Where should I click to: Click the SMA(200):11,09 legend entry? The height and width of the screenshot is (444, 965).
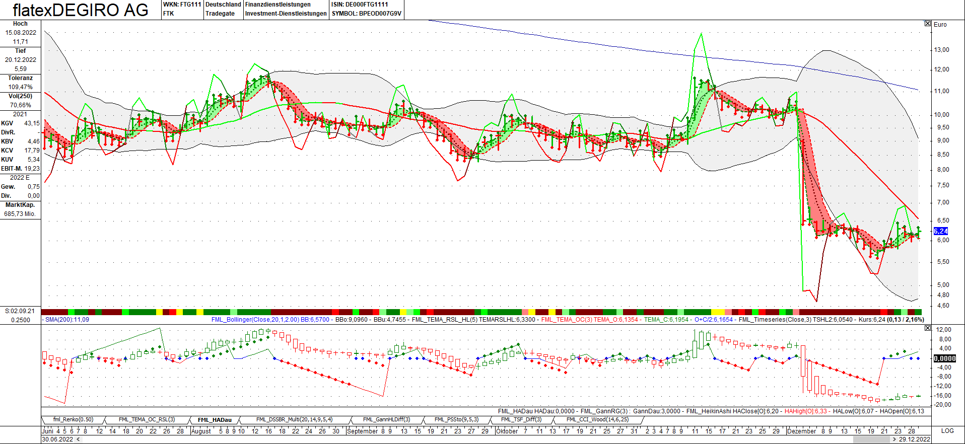tap(67, 320)
